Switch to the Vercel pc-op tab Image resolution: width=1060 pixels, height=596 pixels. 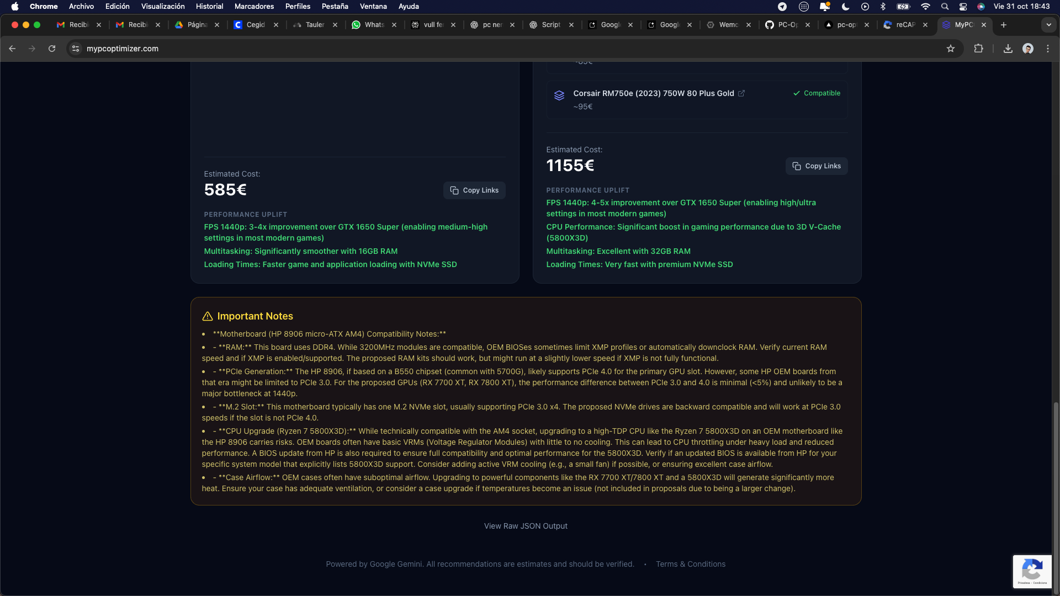(846, 25)
